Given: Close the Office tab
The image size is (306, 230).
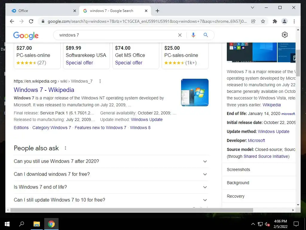Looking at the screenshot, I should (x=74, y=11).
